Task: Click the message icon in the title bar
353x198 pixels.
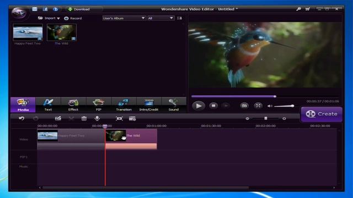Action: 34,9
